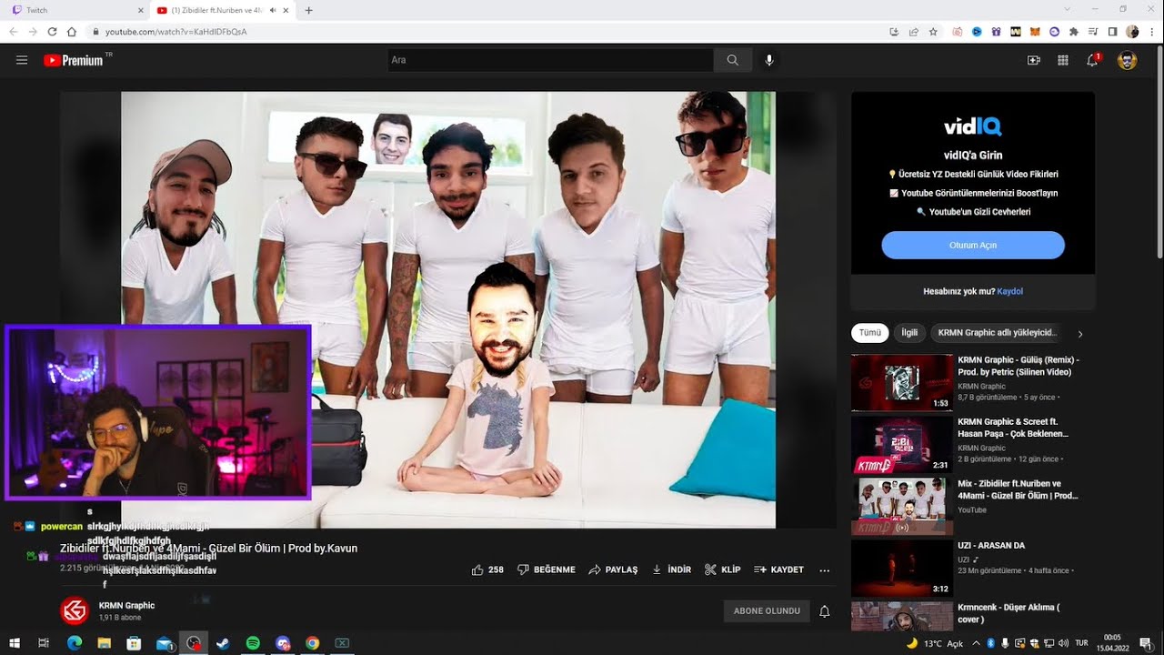Select the İlgili filter chip
Screen dimensions: 1164x655
(909, 333)
